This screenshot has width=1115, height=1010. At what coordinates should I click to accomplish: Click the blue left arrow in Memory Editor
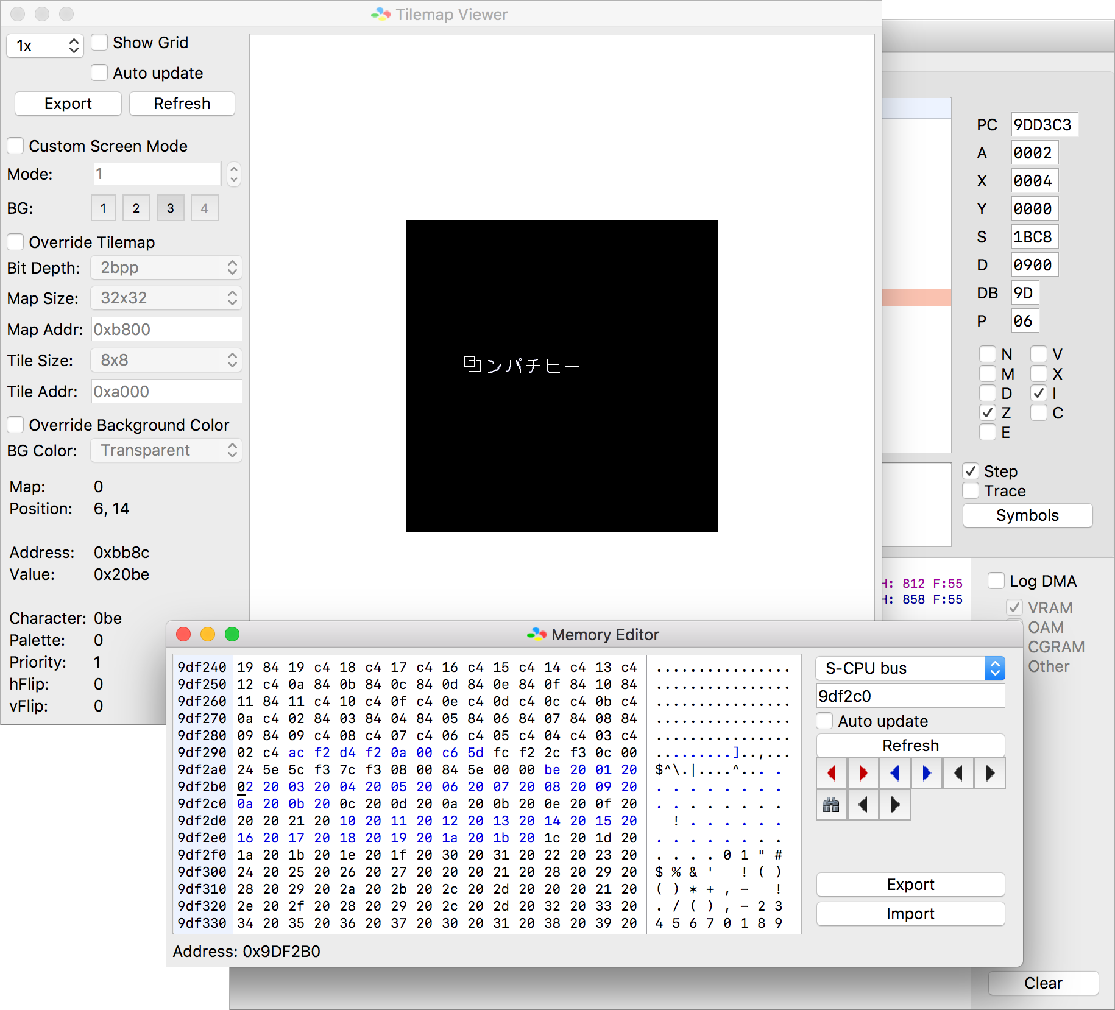click(895, 774)
